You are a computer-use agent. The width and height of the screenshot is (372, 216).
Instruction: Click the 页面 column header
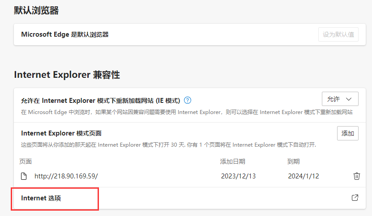pos(26,162)
